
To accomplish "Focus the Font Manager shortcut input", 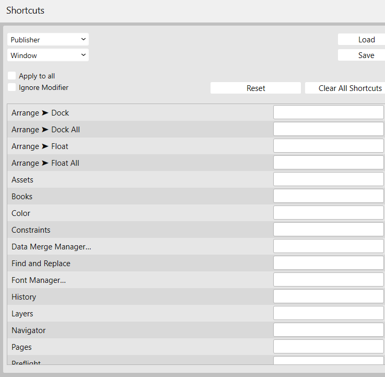I will coord(328,280).
